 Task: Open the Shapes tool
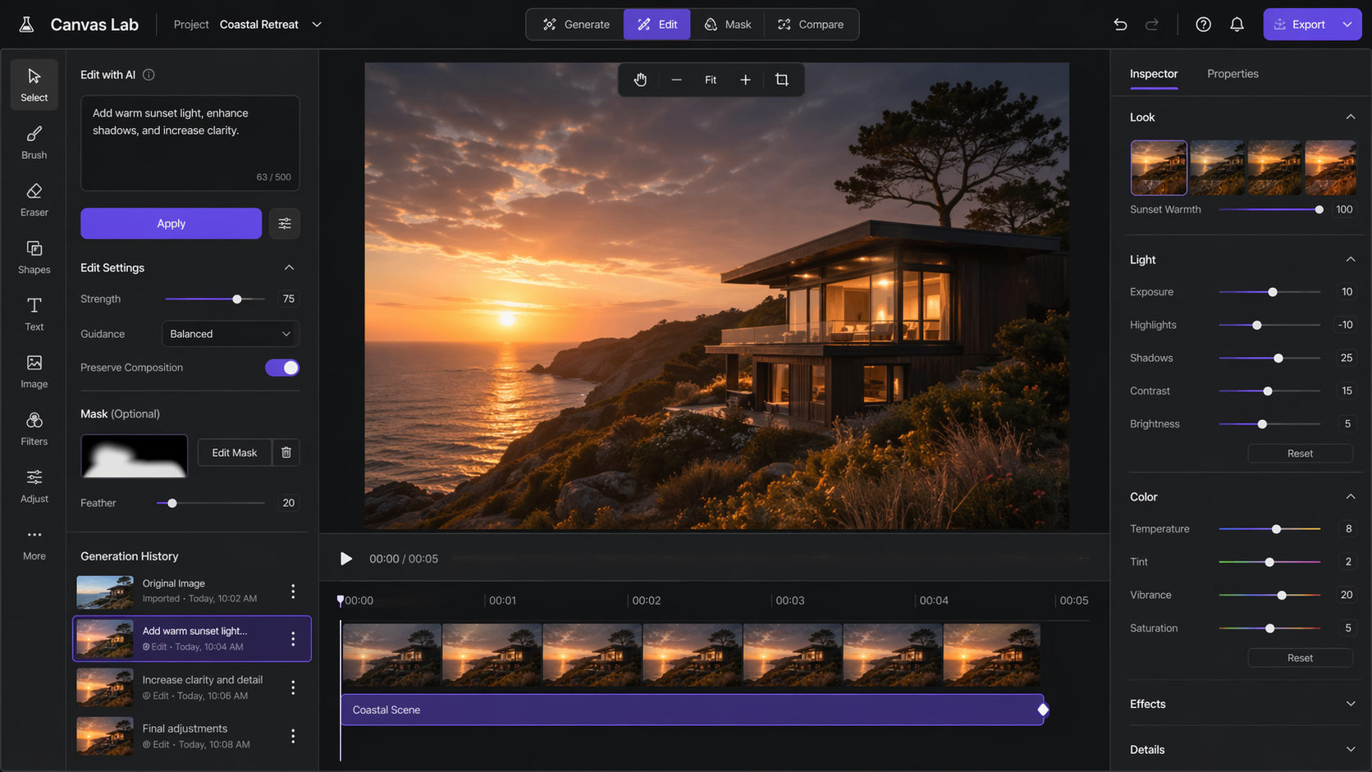pyautogui.click(x=34, y=257)
